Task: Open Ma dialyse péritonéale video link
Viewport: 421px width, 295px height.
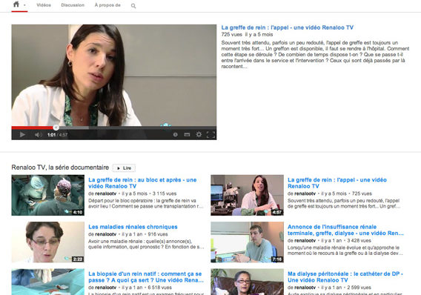Action: [345, 277]
